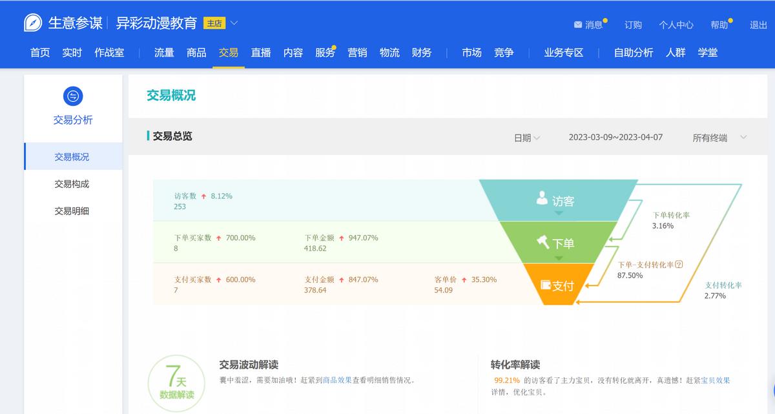Viewport: 775px width, 414px height.
Task: Go to the 首页 nav tab
Action: pos(40,52)
